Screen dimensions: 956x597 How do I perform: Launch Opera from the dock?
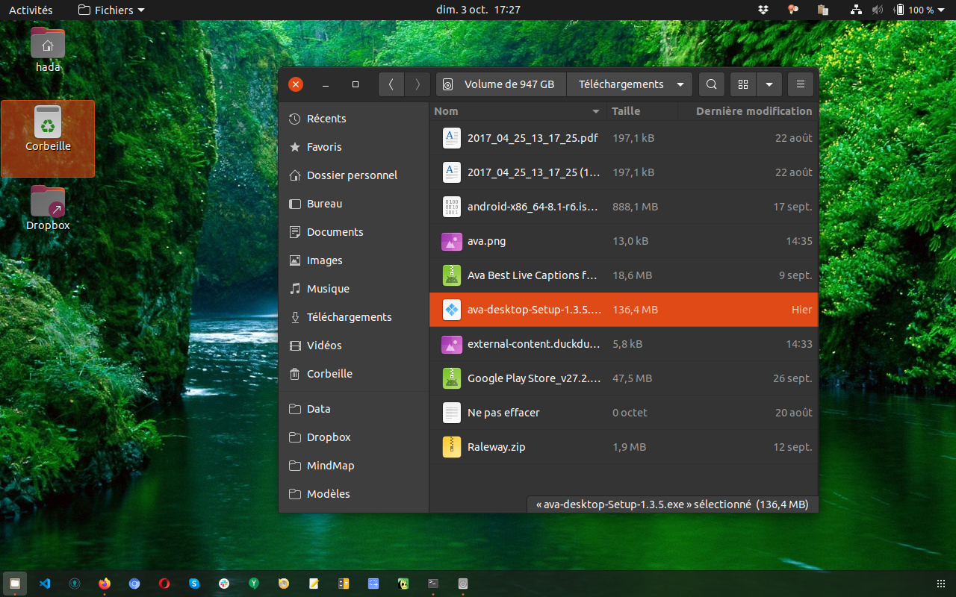(x=164, y=584)
